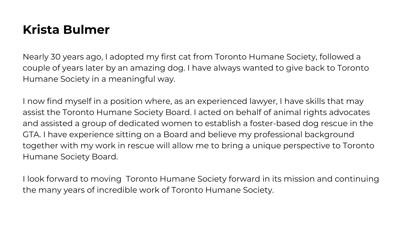Screen dimensions: 403x227
Task: Click the word "Krista" in the title
Action: pyautogui.click(x=41, y=30)
